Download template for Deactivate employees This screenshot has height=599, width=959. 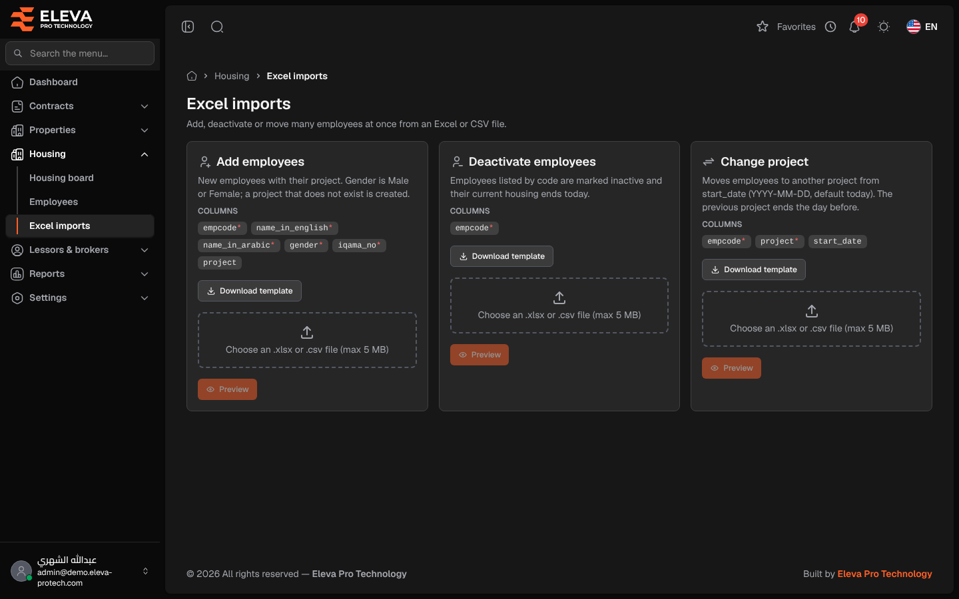[x=501, y=256]
